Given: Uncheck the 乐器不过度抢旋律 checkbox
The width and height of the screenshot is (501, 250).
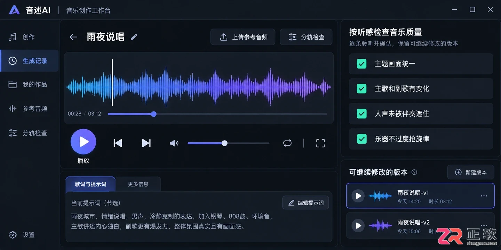Looking at the screenshot, I should pyautogui.click(x=362, y=139).
